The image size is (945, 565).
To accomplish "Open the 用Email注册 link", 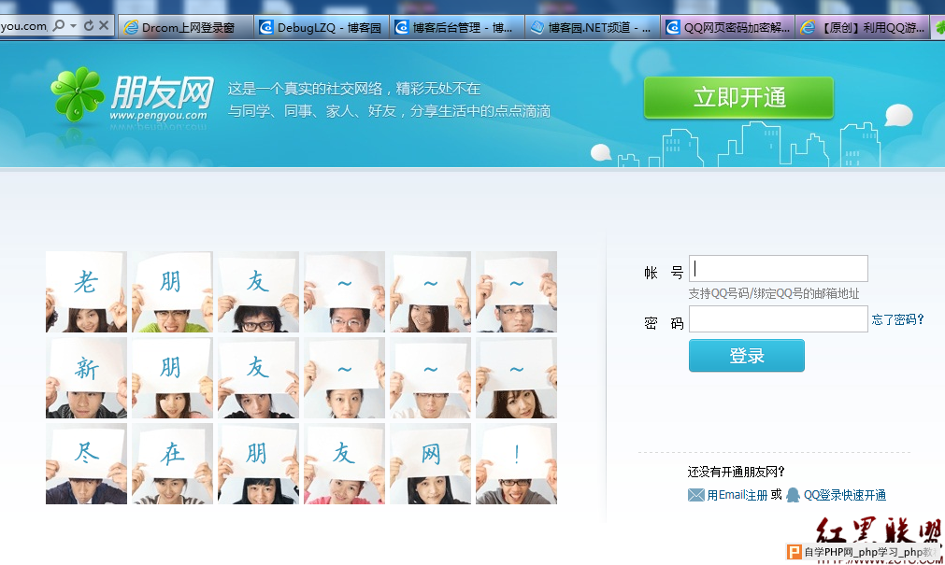I will pyautogui.click(x=737, y=495).
